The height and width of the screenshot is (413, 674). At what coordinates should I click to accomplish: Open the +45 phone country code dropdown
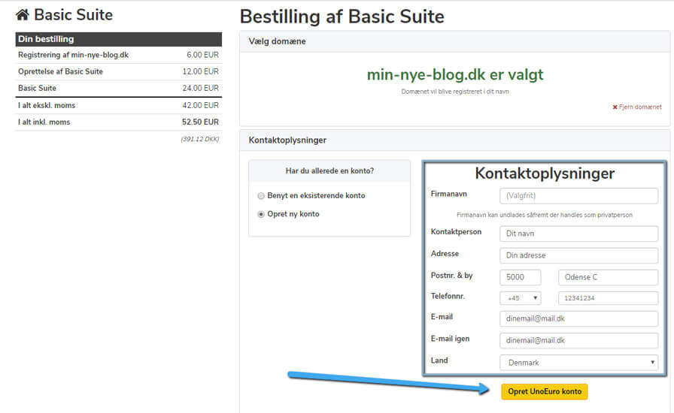pos(520,298)
